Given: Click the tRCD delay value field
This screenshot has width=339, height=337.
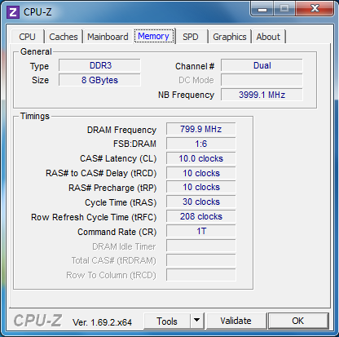Looking at the screenshot, I should (x=201, y=173).
